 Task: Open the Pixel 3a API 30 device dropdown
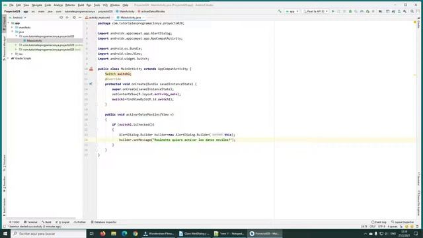(315, 11)
